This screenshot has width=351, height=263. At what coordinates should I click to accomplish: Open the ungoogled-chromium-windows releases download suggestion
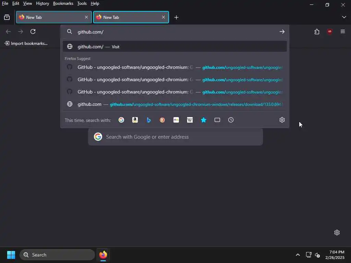[x=174, y=104]
